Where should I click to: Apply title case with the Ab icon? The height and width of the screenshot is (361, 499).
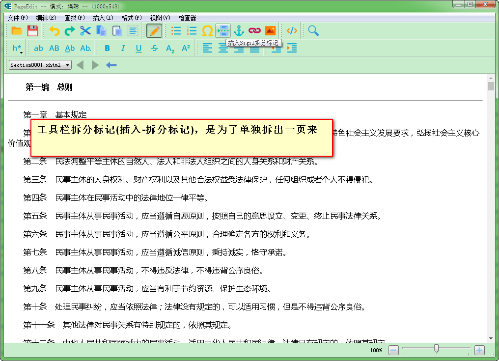[70, 49]
